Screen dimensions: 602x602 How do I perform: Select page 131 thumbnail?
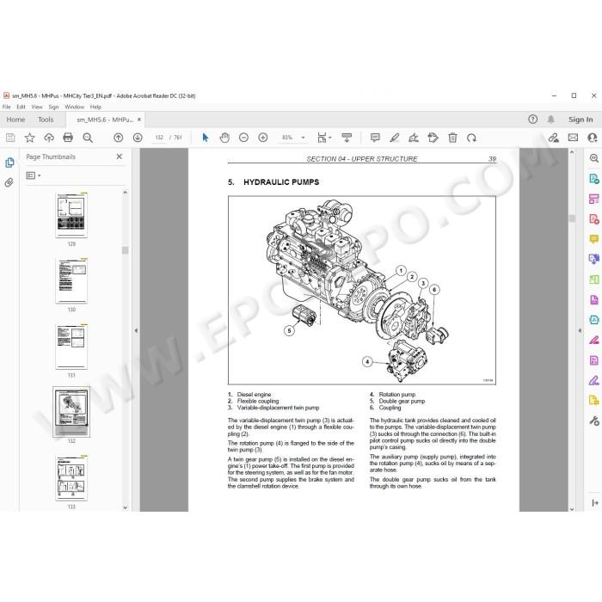coord(71,347)
